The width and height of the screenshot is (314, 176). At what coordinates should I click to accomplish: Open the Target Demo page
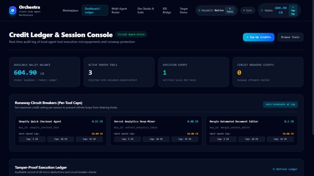[183, 10]
